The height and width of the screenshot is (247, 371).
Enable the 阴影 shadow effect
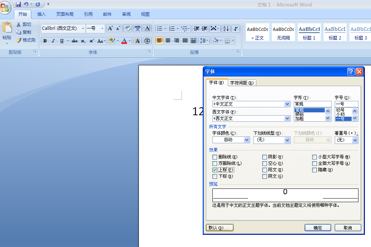264,157
